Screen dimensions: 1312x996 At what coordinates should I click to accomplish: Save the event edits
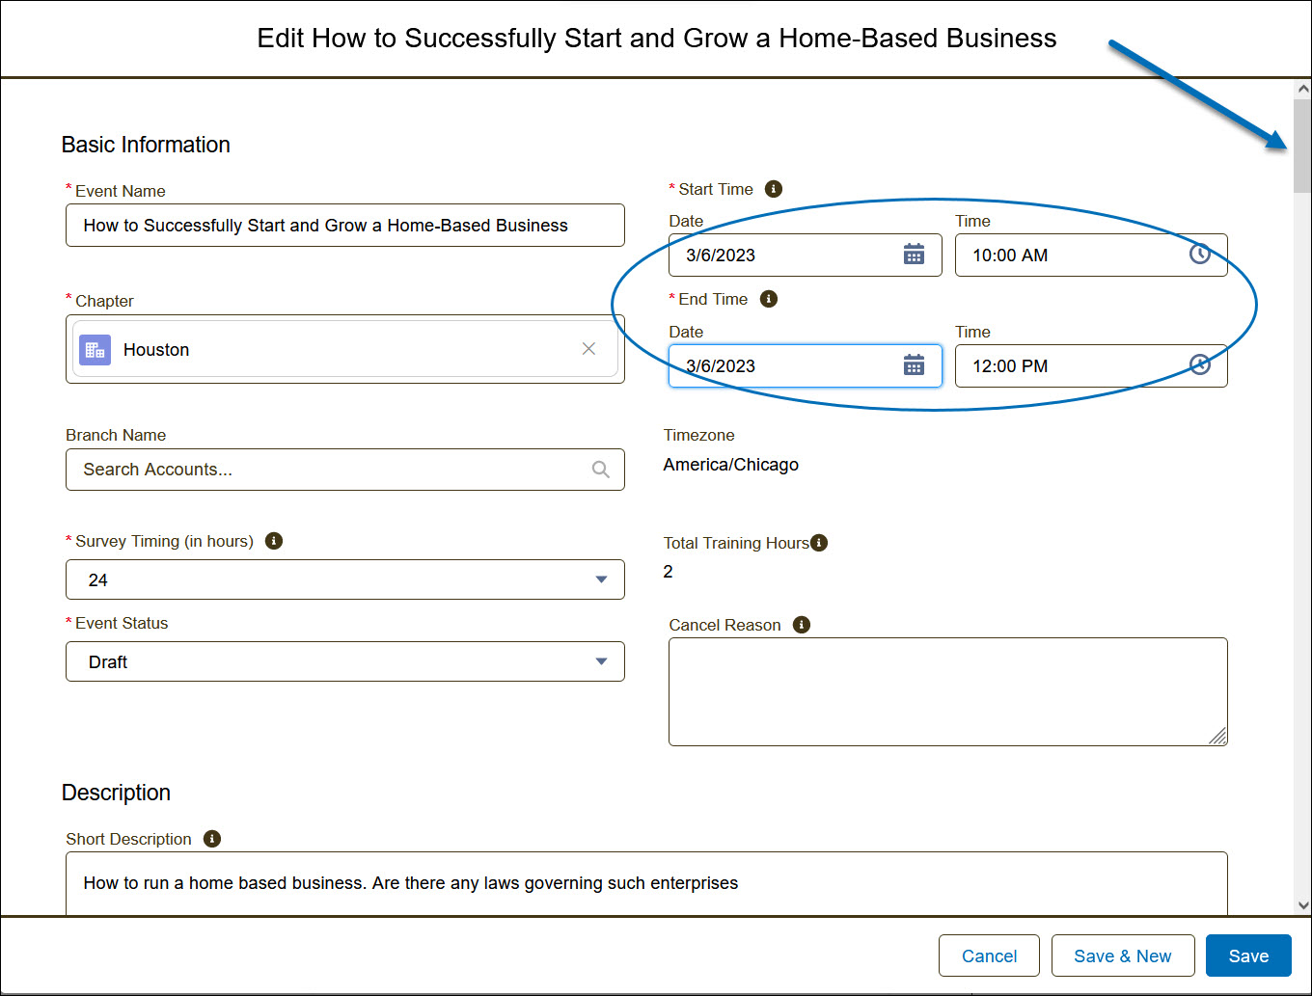1248,956
